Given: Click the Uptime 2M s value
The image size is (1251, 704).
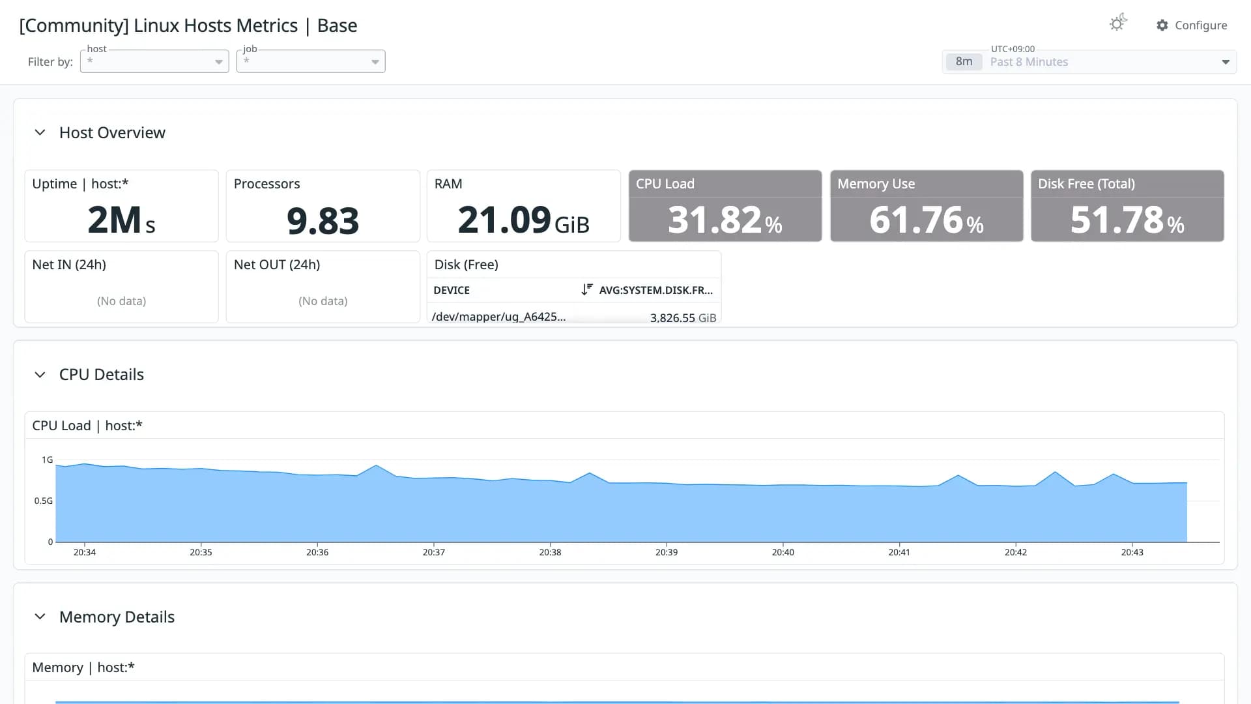Looking at the screenshot, I should coord(121,220).
